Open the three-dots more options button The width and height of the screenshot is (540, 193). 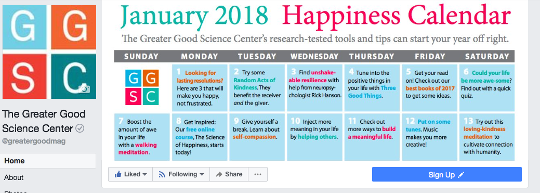click(x=258, y=174)
